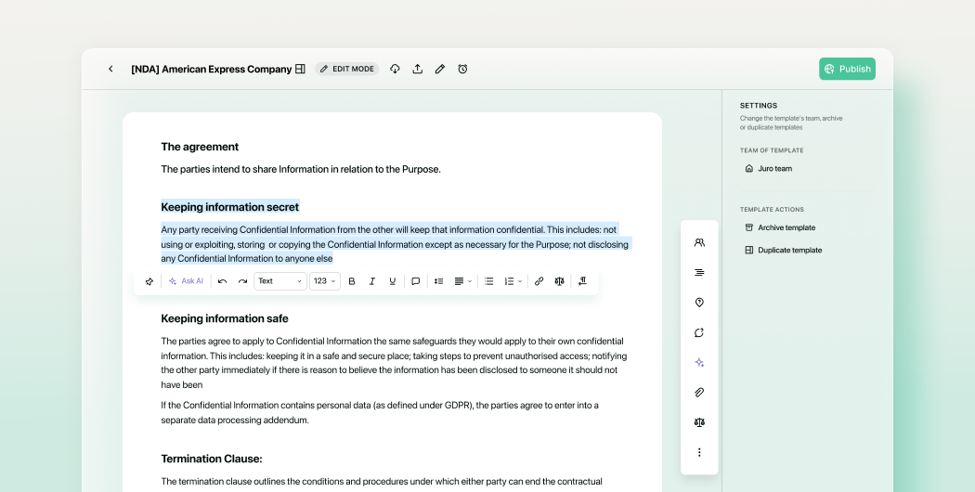Open the Text style dropdown
Viewport: 975px width, 492px height.
[280, 281]
